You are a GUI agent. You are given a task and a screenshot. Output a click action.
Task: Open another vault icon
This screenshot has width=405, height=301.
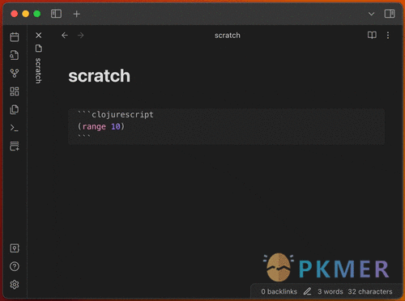15,248
